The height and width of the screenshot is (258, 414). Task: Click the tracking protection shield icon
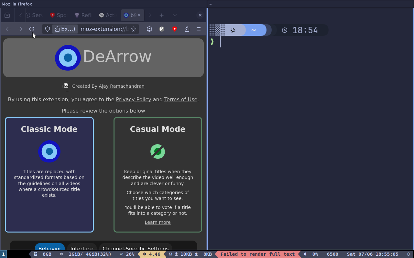pyautogui.click(x=47, y=29)
